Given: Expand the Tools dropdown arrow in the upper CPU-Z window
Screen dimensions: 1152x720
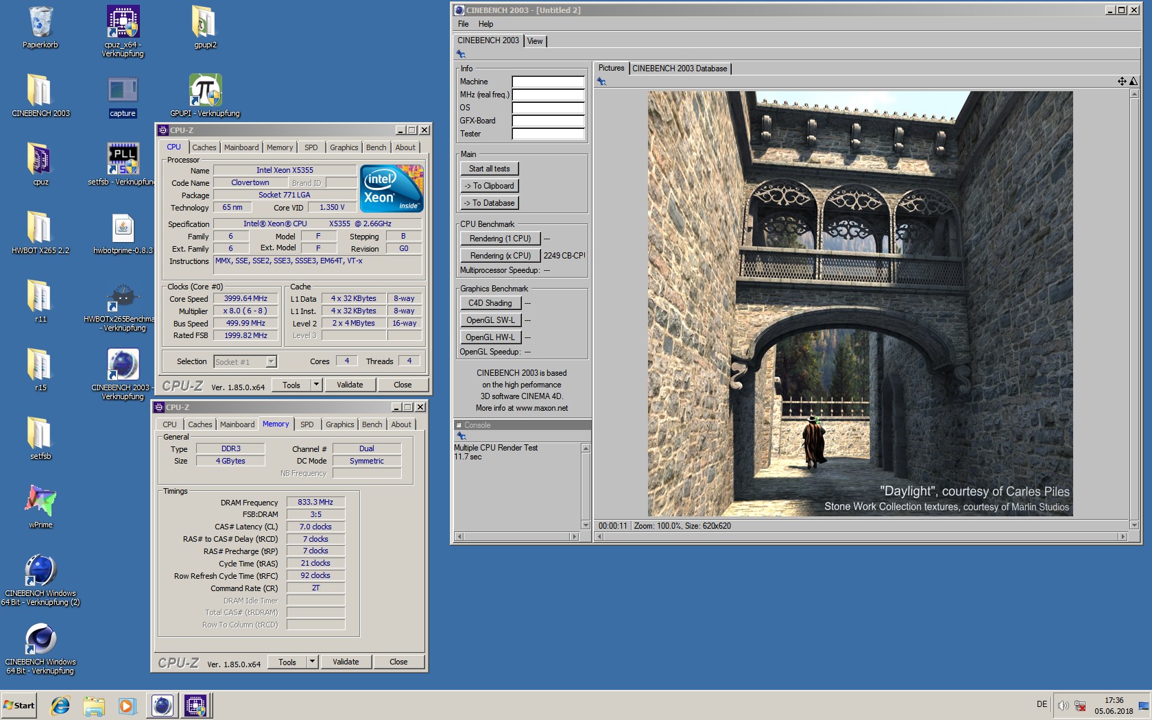Looking at the screenshot, I should coord(316,385).
